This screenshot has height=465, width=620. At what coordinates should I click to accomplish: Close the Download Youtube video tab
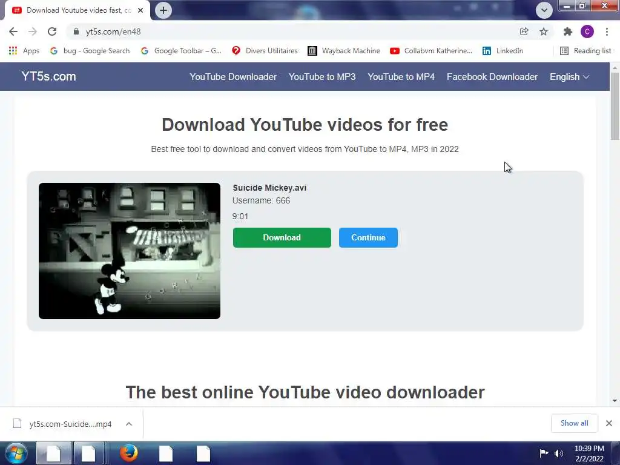tap(140, 10)
